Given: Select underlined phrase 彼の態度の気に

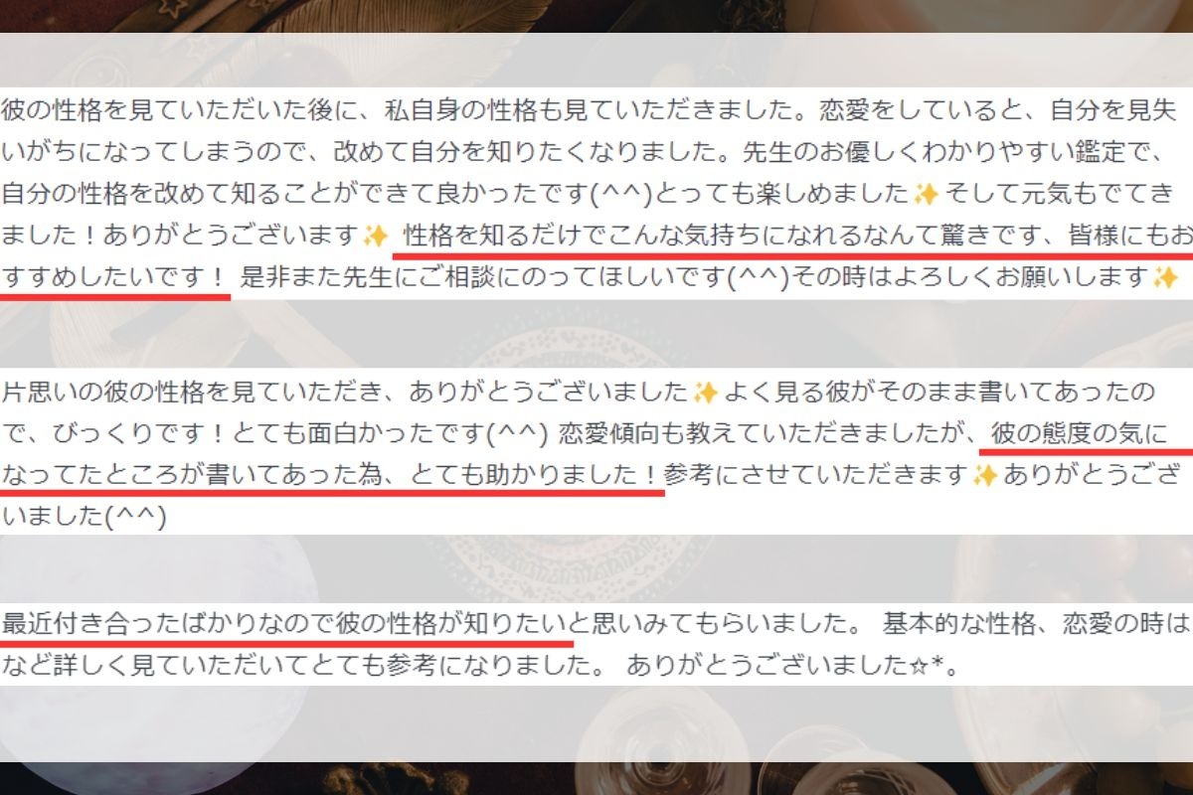Looking at the screenshot, I should click(x=1079, y=434).
